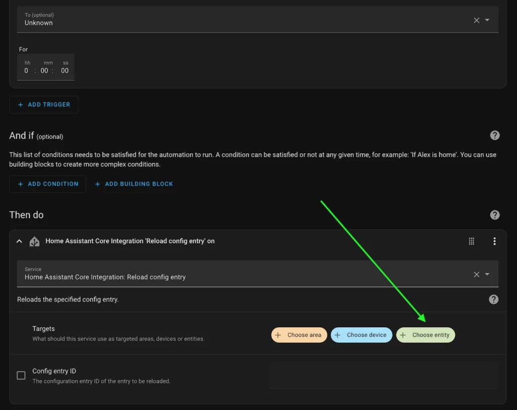Expand the Service selection dropdown
This screenshot has width=517, height=410.
coord(487,274)
